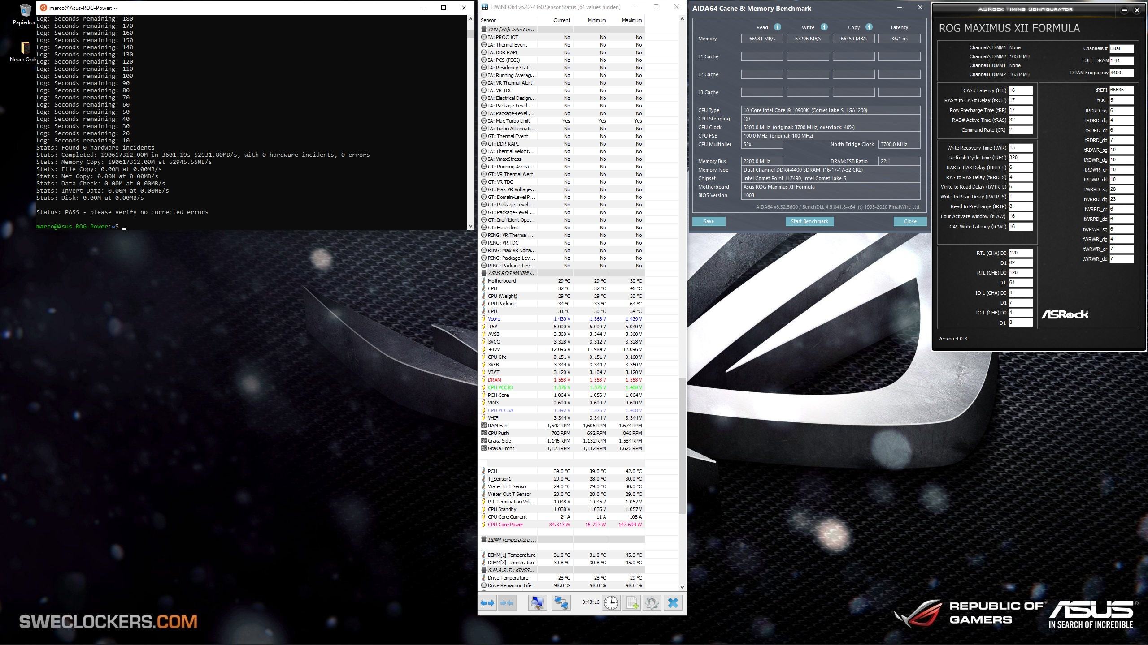The height and width of the screenshot is (645, 1148).
Task: Select the CPU Package temperature row
Action: coord(561,304)
